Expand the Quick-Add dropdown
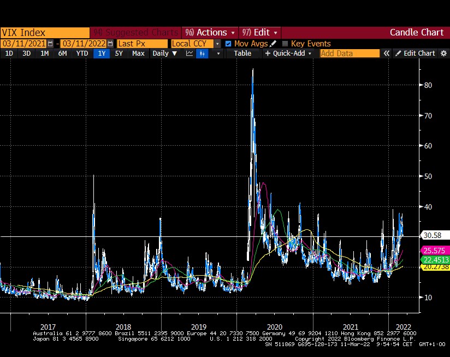The image size is (450, 357). click(x=288, y=53)
